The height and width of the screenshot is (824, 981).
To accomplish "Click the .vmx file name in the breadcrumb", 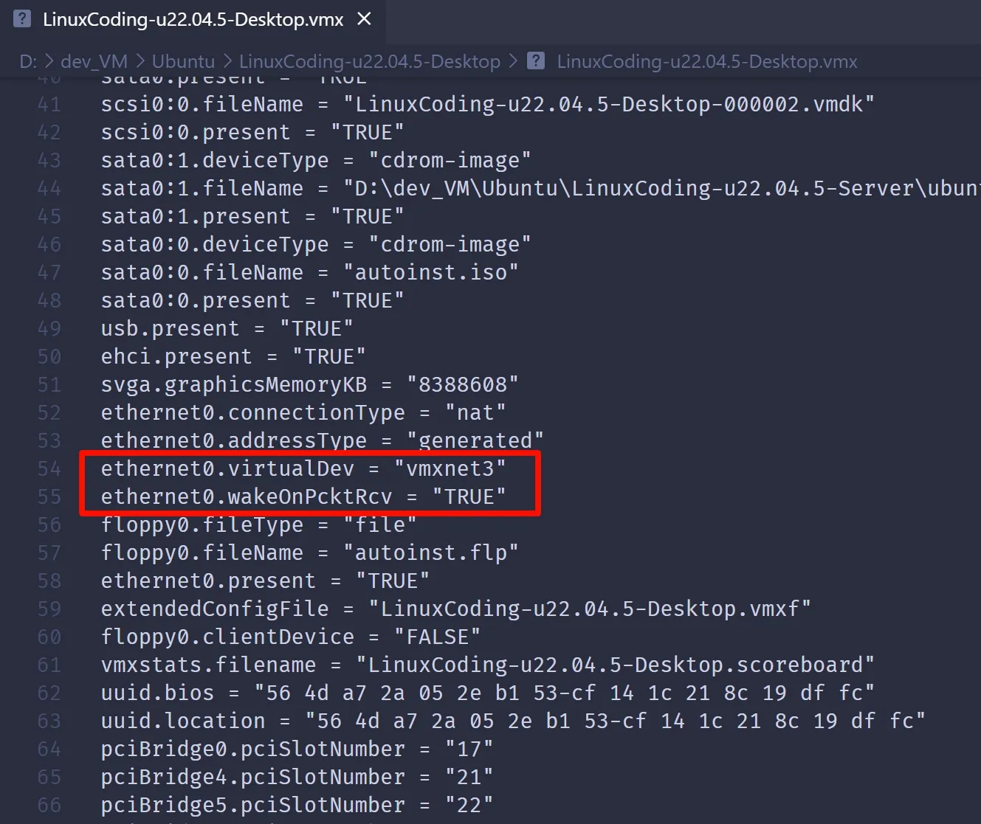I will tap(706, 61).
